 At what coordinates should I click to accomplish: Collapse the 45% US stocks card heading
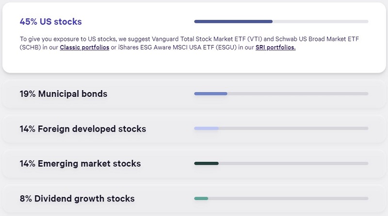tap(50, 22)
